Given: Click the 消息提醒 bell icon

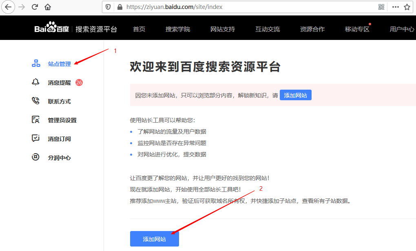Looking at the screenshot, I should (35, 82).
